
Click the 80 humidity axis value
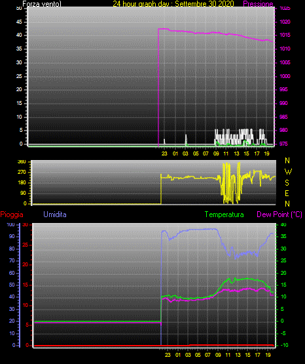(x=12, y=249)
